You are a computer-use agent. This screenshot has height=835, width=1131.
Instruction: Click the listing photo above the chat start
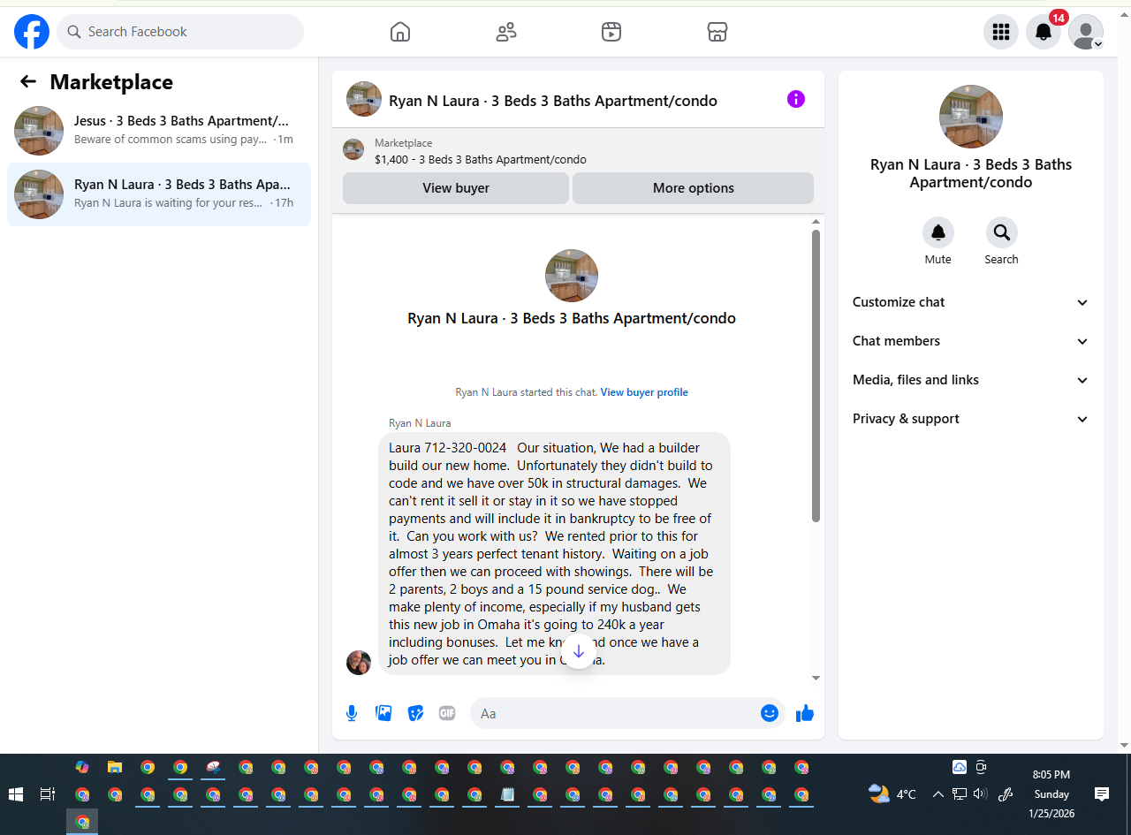(x=572, y=276)
